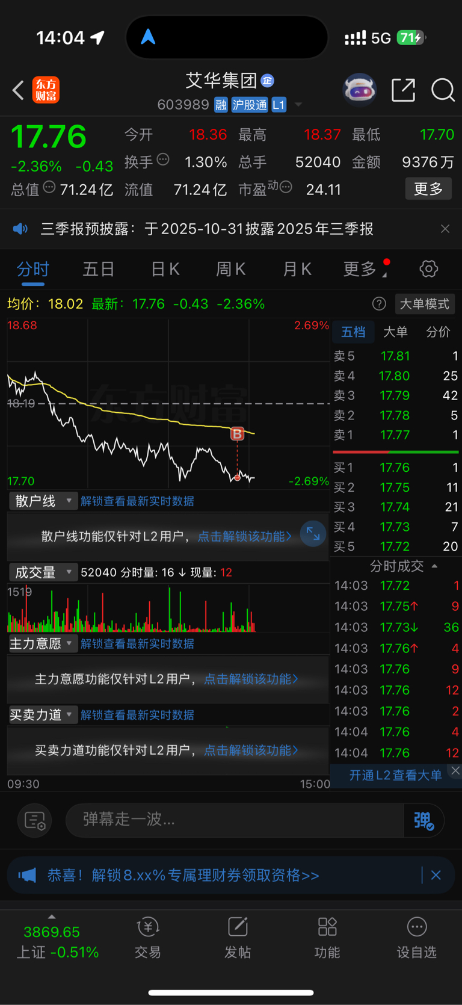Screen dimensions: 462x1005
Task: Tap 解锁查看最新实时数据 beside 买卖力道
Action: click(x=137, y=715)
